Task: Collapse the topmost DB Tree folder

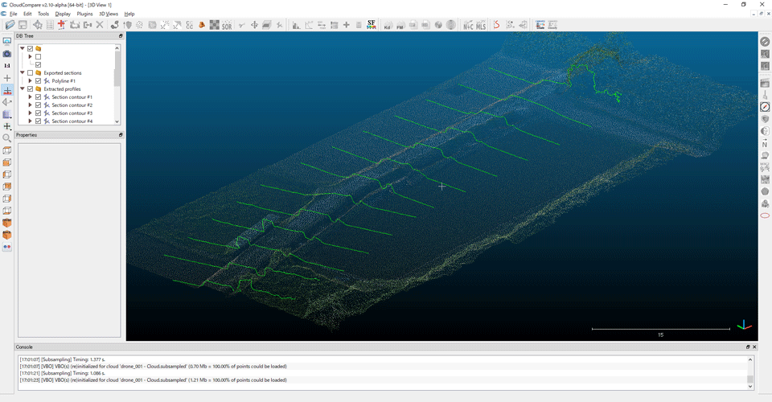Action: pyautogui.click(x=23, y=49)
